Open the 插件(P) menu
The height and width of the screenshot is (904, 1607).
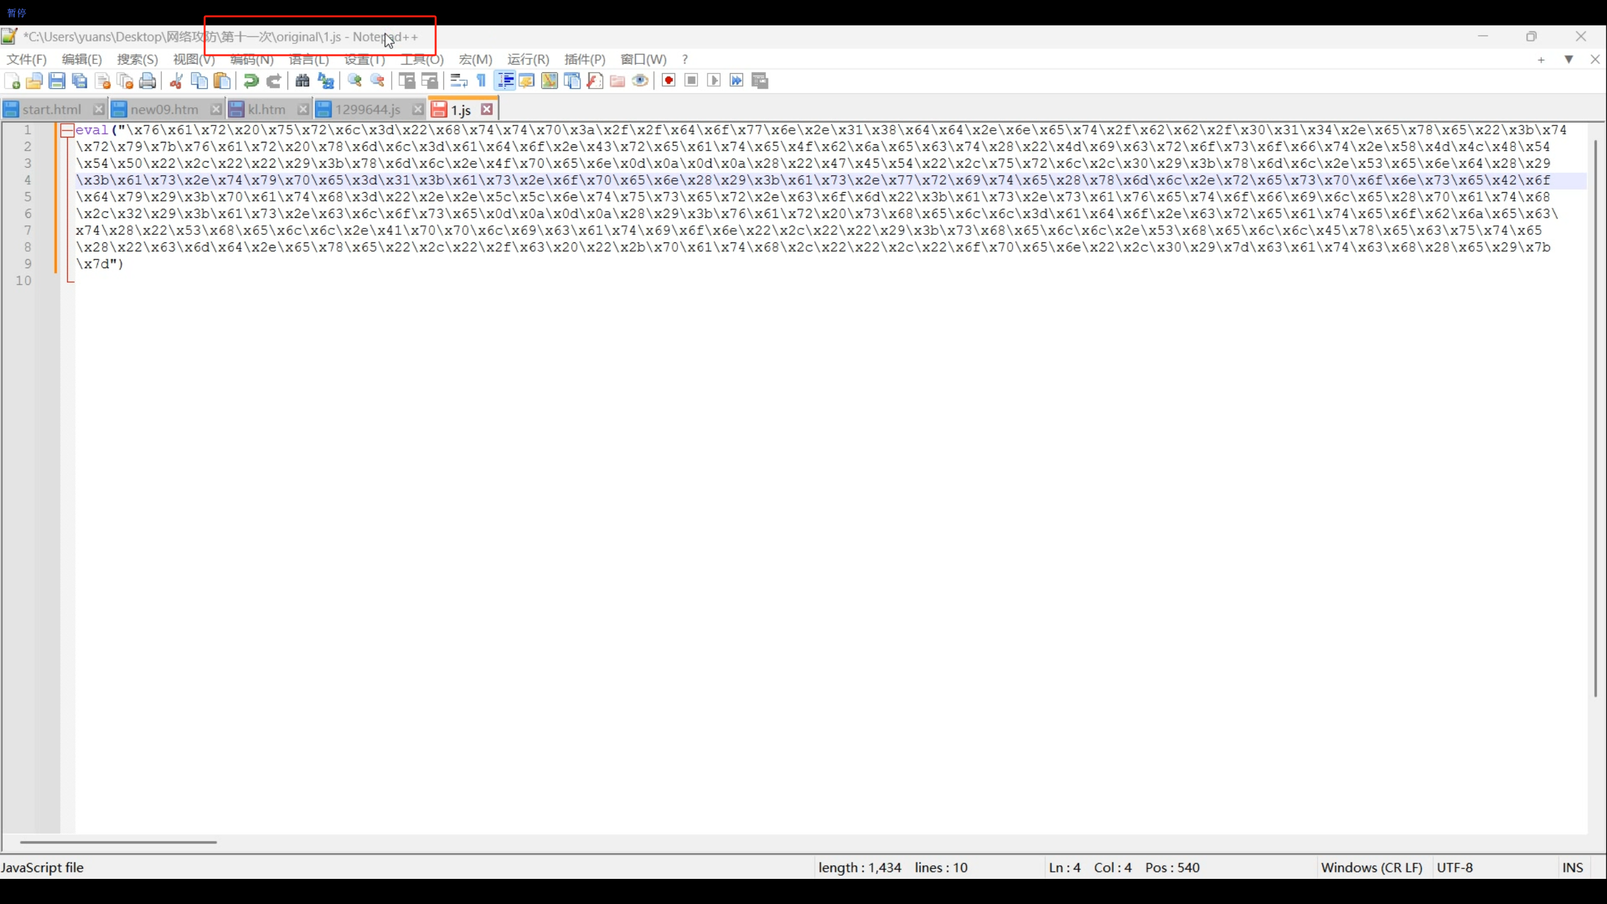coord(584,60)
